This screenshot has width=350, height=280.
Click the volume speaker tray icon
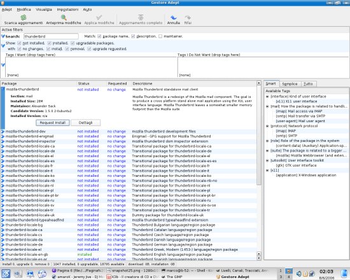click(x=298, y=274)
